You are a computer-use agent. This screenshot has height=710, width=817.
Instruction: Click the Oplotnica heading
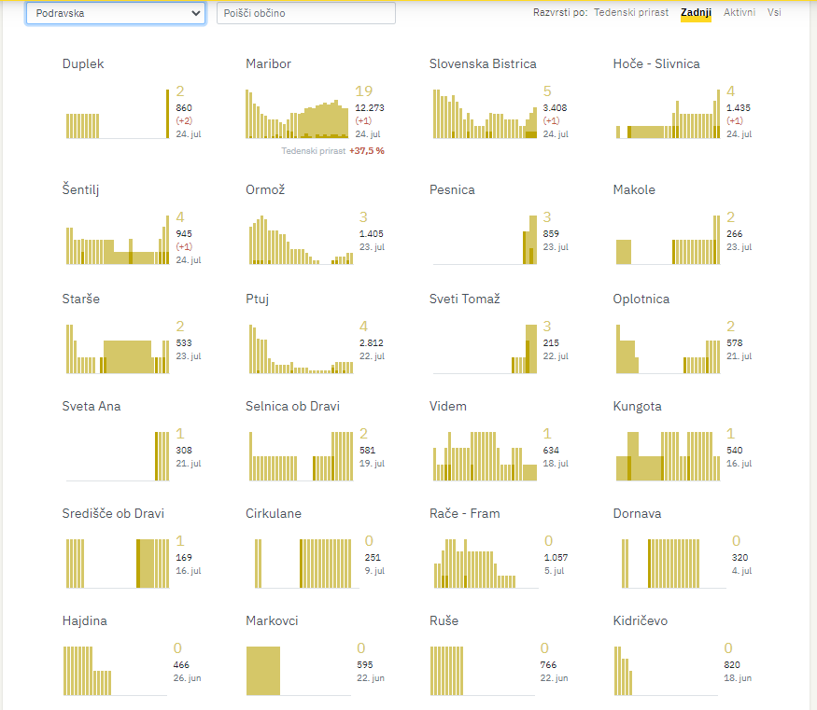pyautogui.click(x=641, y=299)
